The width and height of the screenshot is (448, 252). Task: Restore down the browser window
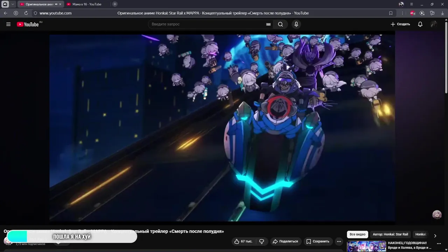click(x=432, y=4)
